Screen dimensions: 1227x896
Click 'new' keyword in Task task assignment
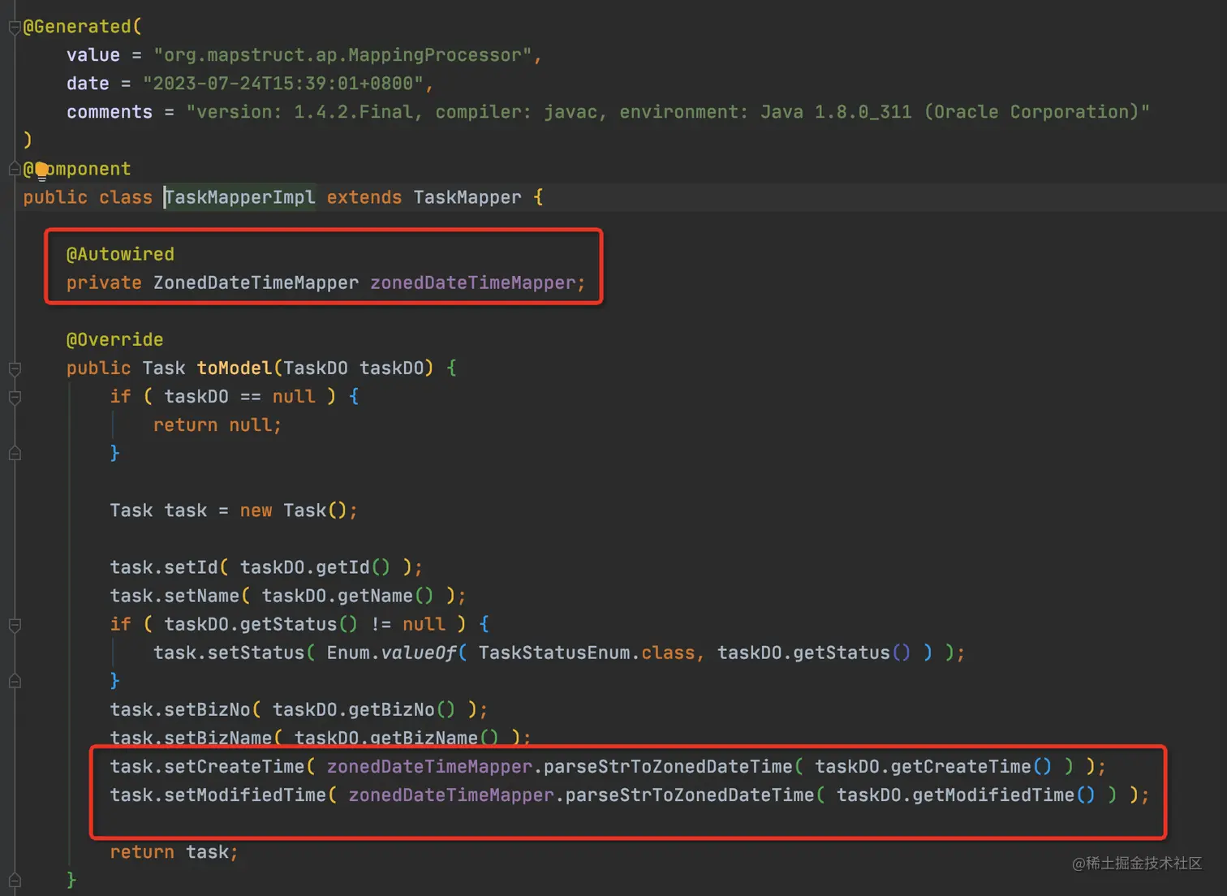256,510
